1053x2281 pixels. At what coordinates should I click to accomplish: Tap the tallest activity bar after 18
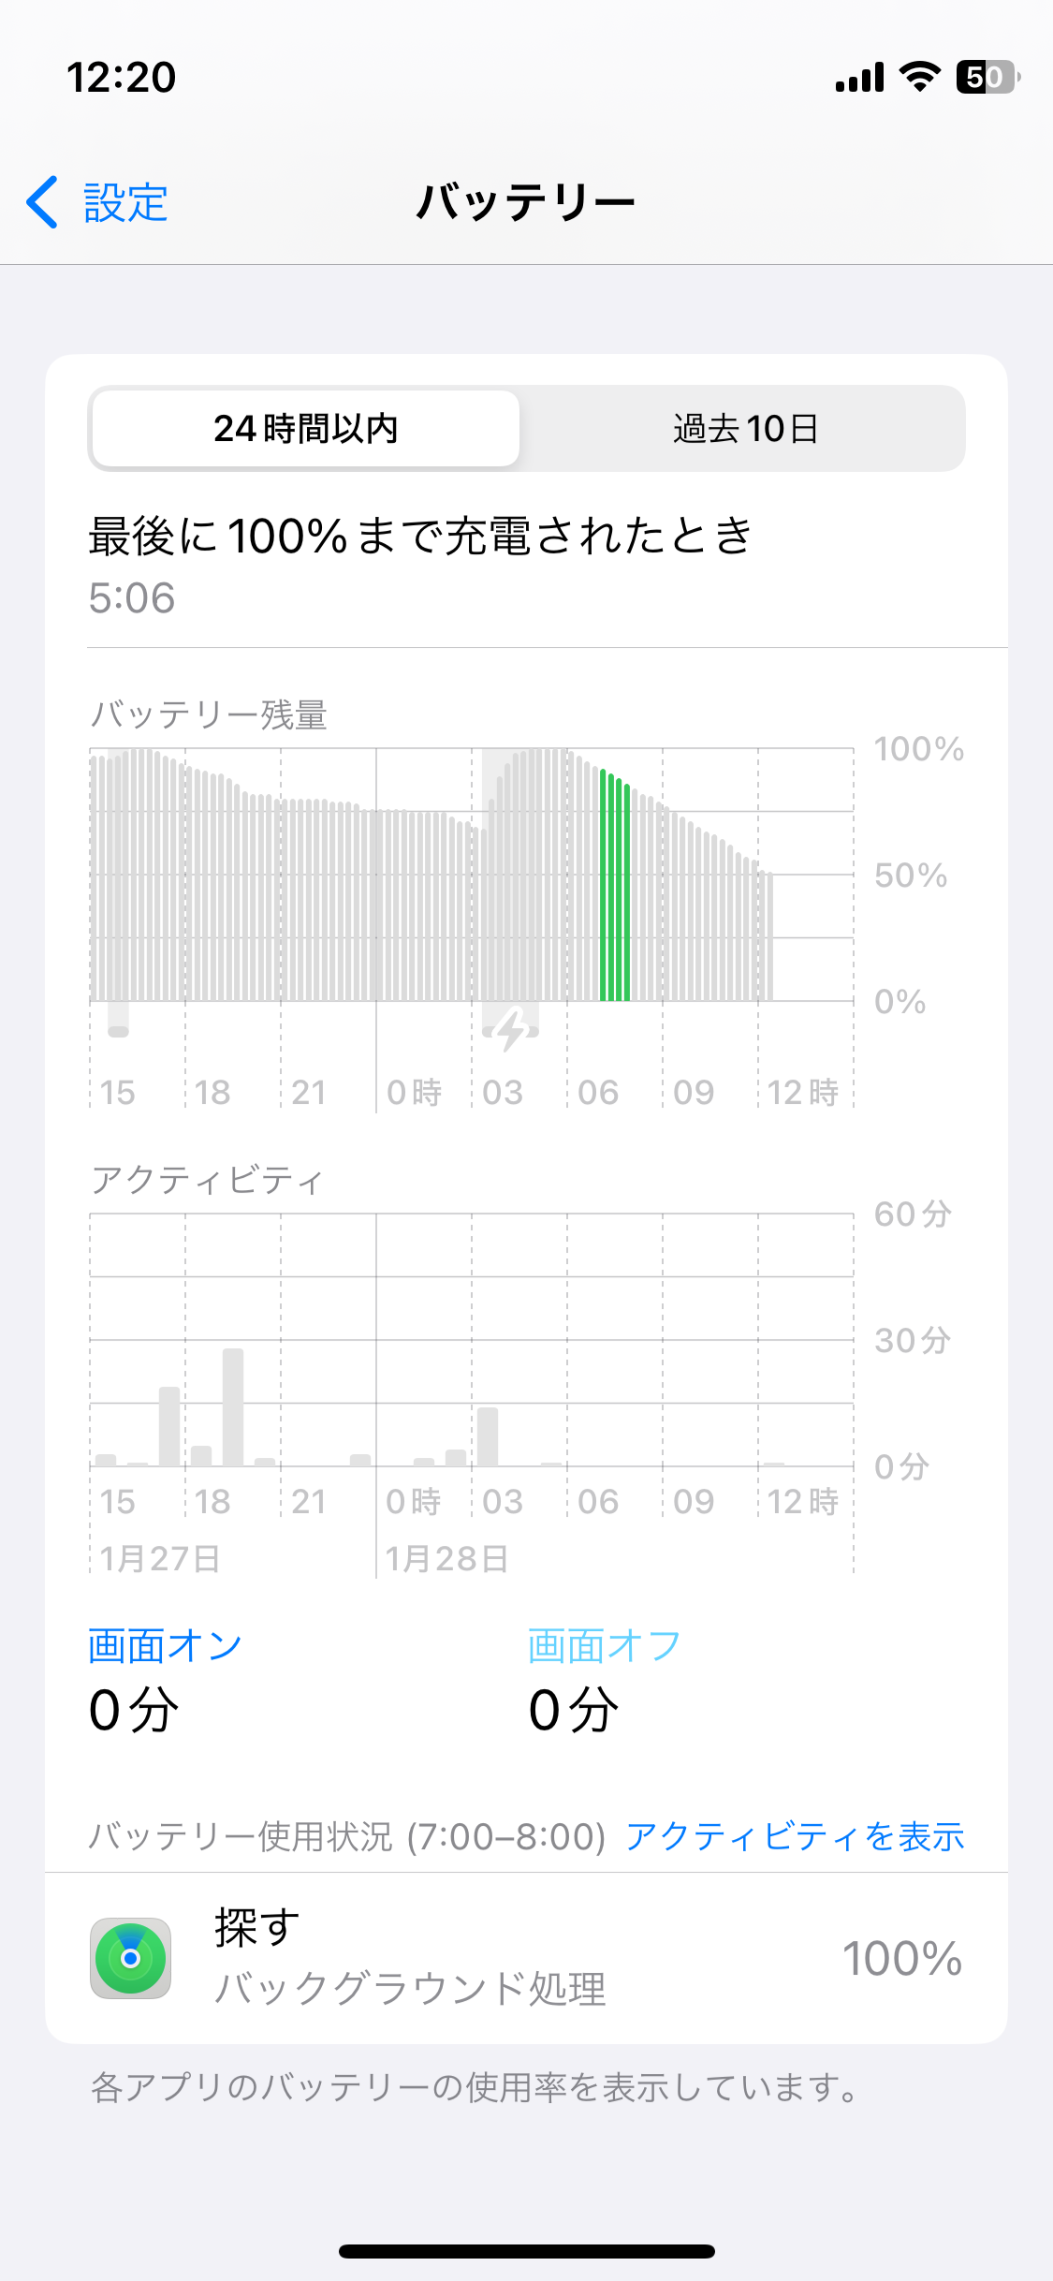tap(233, 1406)
